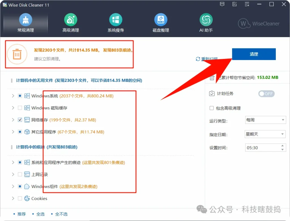Image resolution: width=290 pixels, height=221 pixels.
Task: Click the Windows组件 puzzle icon
Action: (27, 186)
